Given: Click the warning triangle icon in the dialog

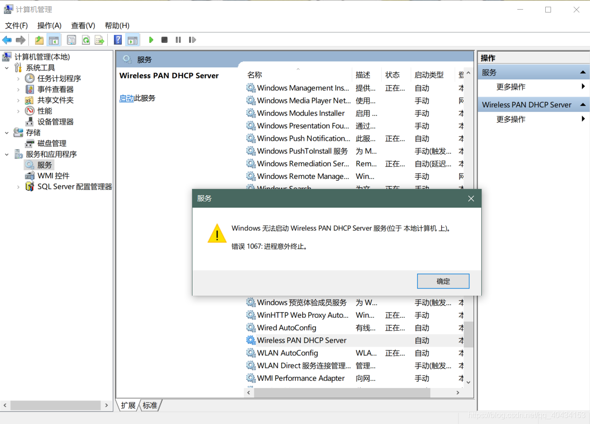Looking at the screenshot, I should point(217,233).
